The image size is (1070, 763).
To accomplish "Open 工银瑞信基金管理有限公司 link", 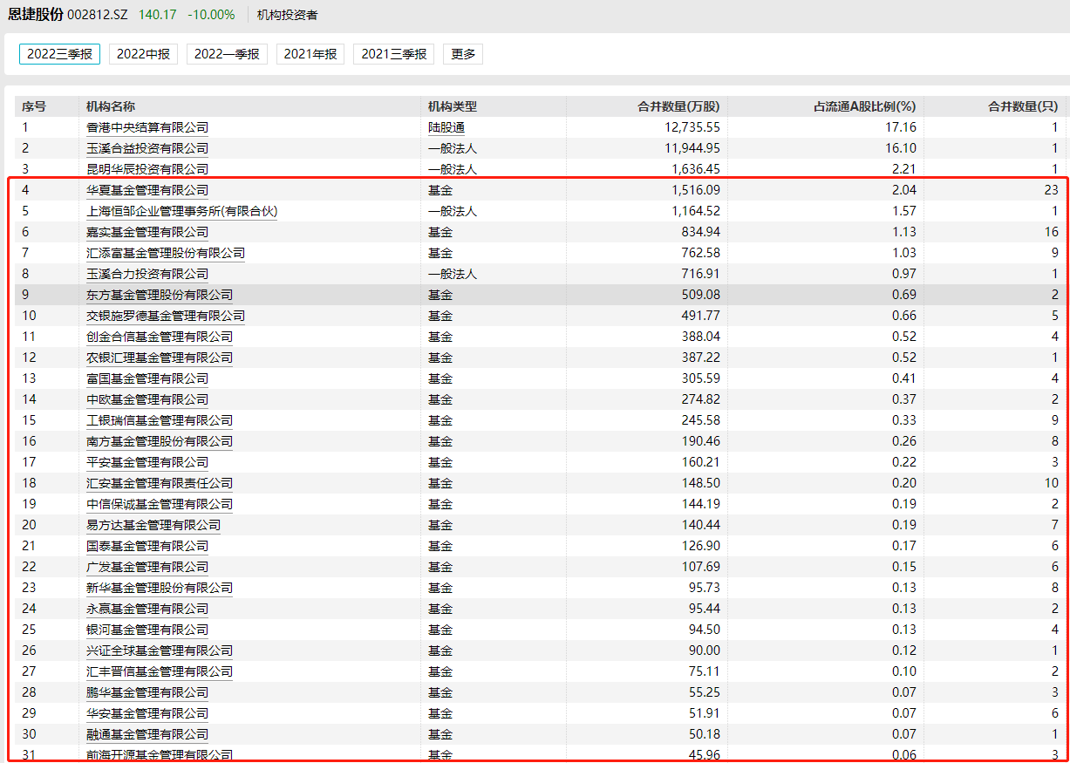I will coord(160,420).
